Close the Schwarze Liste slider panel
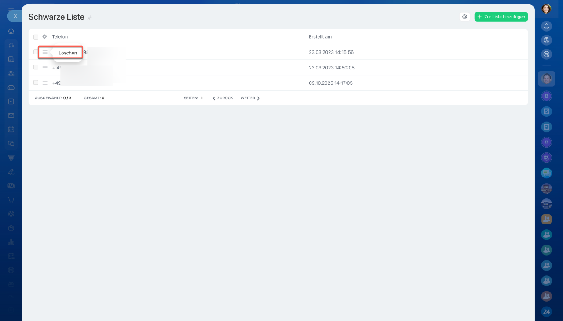563x321 pixels. click(15, 16)
